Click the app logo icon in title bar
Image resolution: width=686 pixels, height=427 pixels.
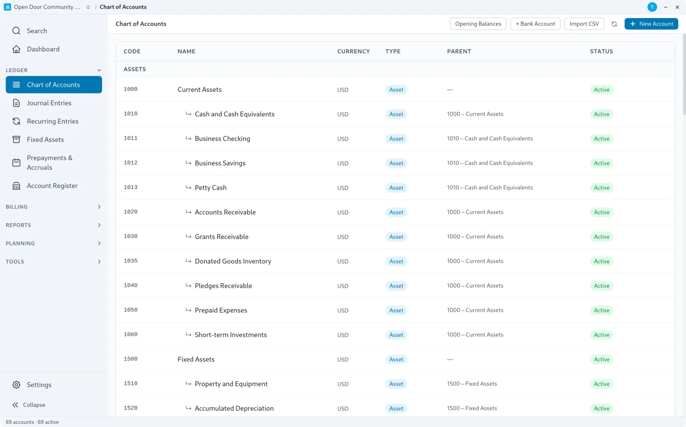pyautogui.click(x=7, y=7)
